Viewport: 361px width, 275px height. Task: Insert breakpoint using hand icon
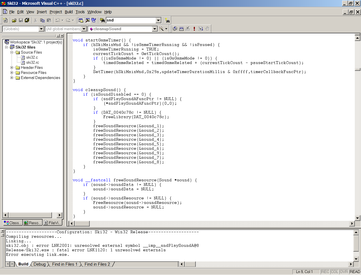click(207, 29)
